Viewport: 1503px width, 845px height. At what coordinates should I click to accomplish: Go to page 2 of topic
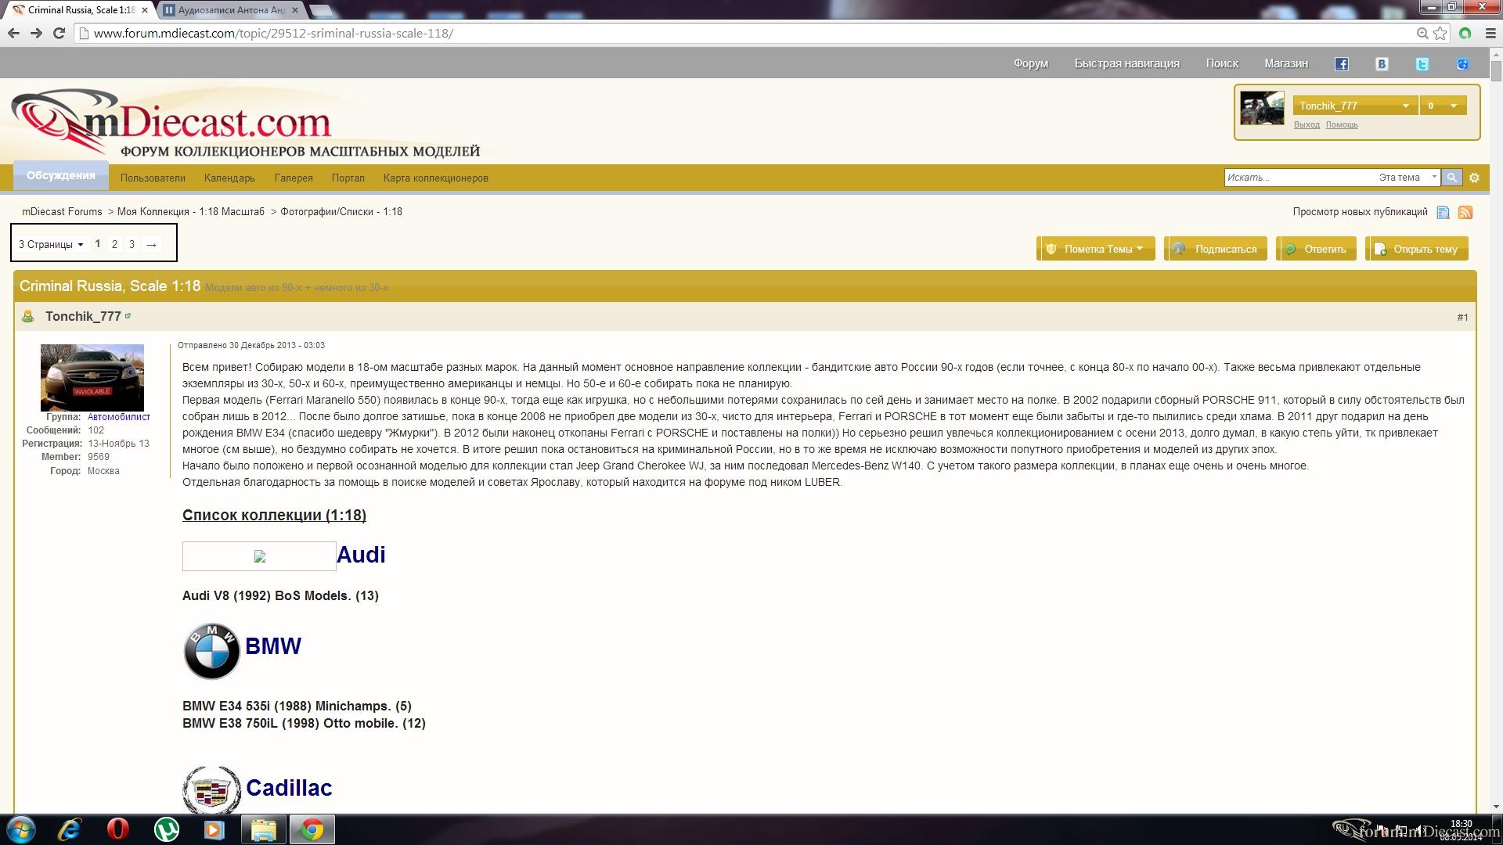(x=114, y=244)
